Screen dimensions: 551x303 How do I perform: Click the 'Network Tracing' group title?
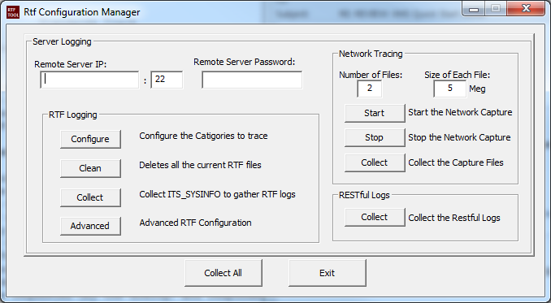click(371, 54)
